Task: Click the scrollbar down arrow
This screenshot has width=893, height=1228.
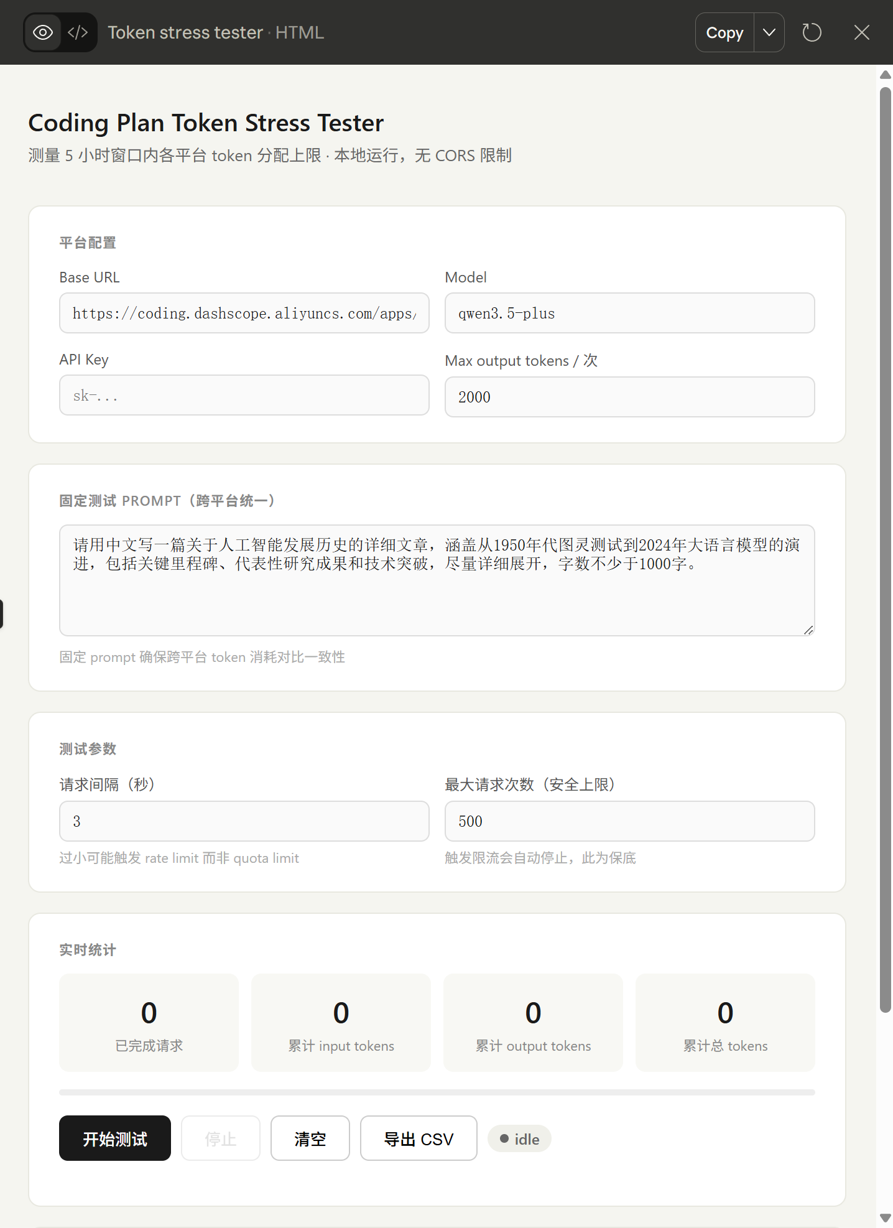Action: pos(885,1217)
